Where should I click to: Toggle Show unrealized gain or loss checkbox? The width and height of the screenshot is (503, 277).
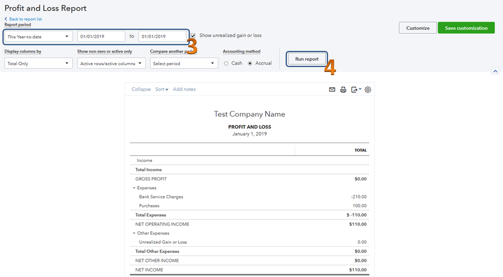193,36
